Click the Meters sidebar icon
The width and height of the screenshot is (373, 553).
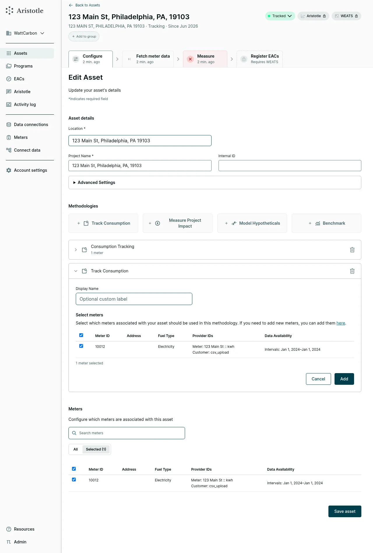(9, 137)
